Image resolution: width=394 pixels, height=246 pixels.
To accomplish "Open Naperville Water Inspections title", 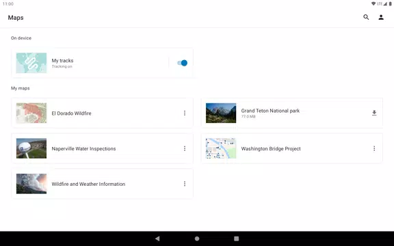I will [83, 148].
